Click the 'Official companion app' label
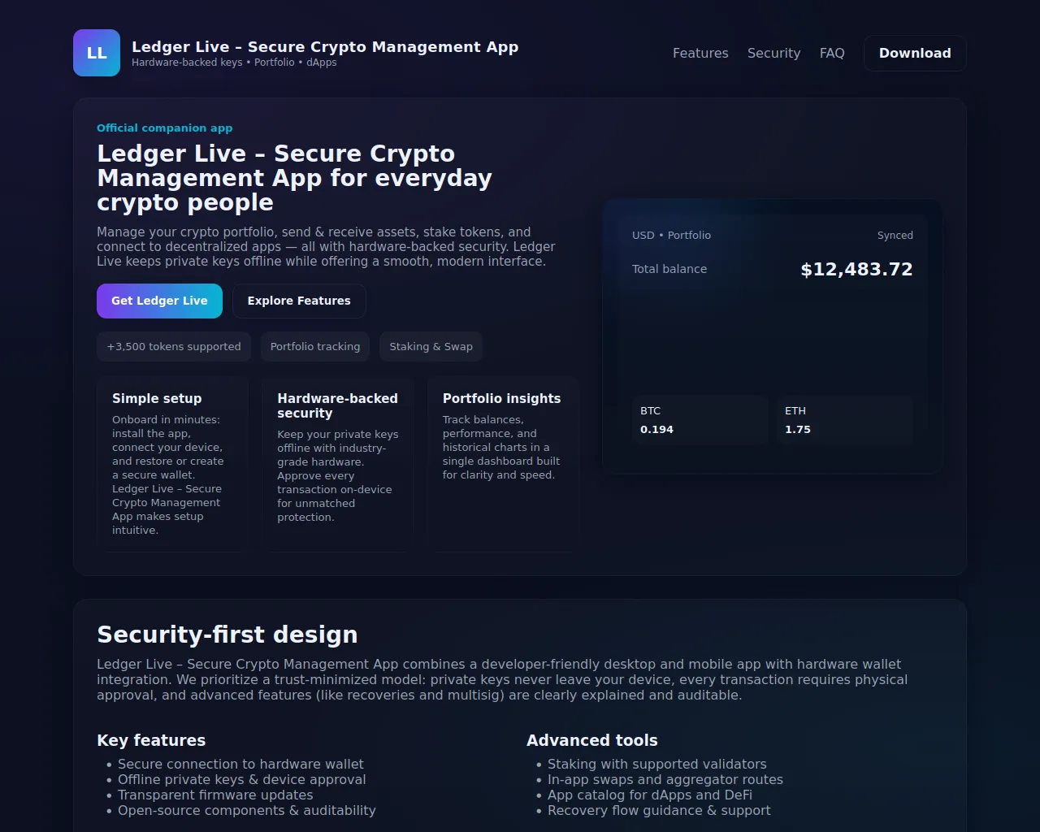The height and width of the screenshot is (832, 1040). click(x=165, y=128)
